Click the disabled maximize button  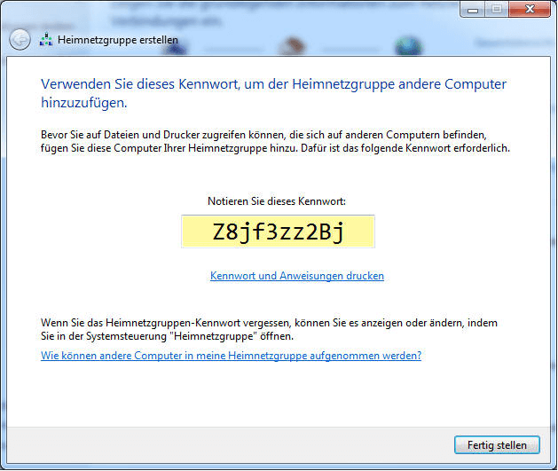point(497,9)
